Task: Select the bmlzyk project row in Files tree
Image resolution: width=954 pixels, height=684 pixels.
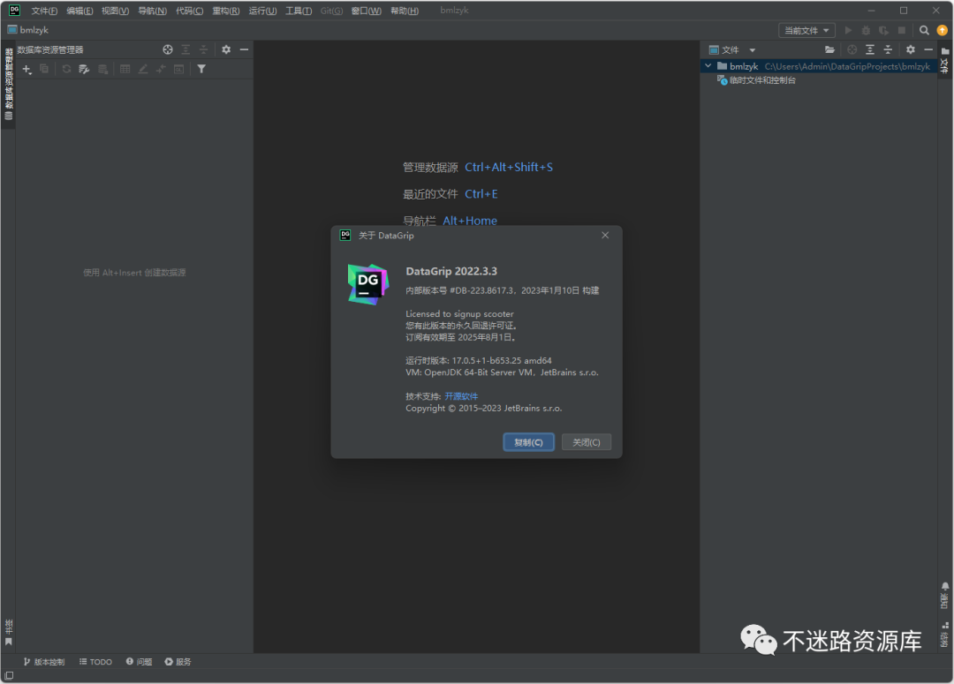Action: 818,66
